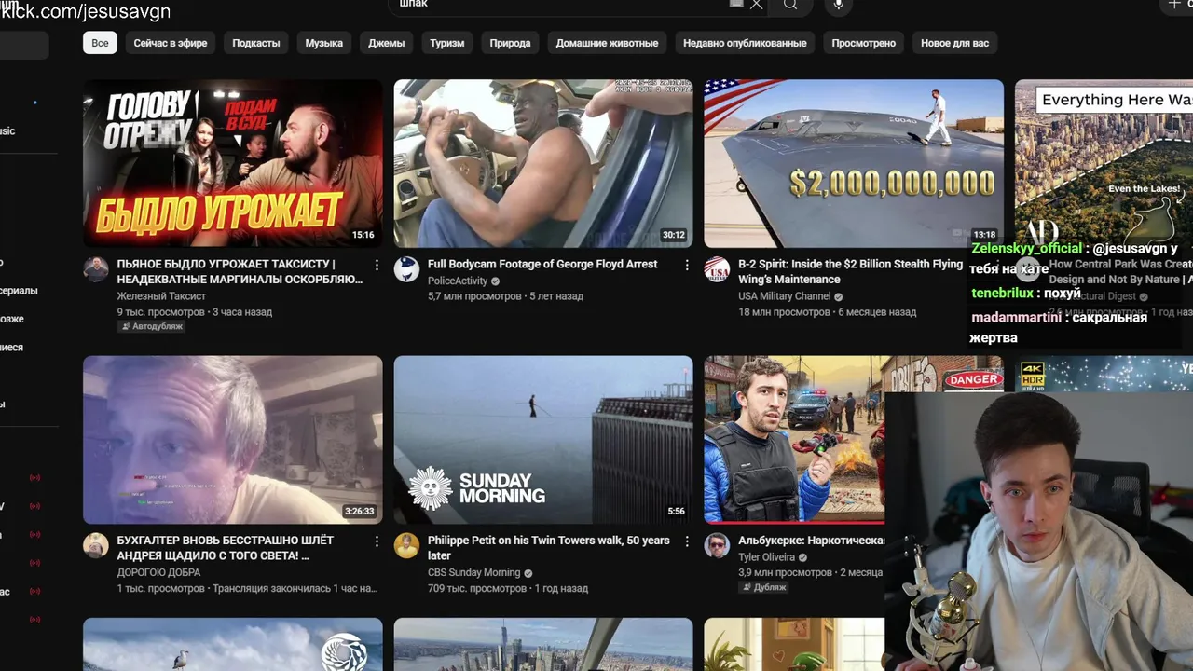Open Full Bodycam Footage of George Floyd title
This screenshot has width=1193, height=671.
point(542,264)
